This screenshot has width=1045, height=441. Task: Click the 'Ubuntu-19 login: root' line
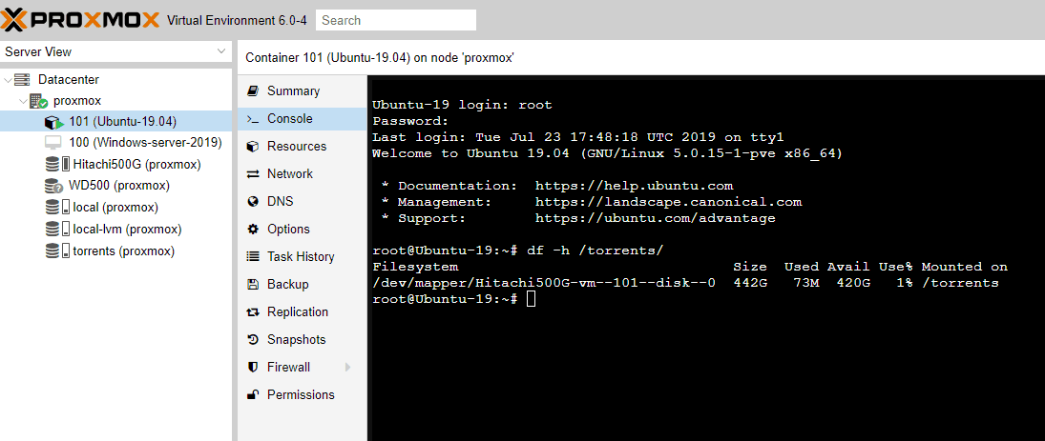coord(462,105)
